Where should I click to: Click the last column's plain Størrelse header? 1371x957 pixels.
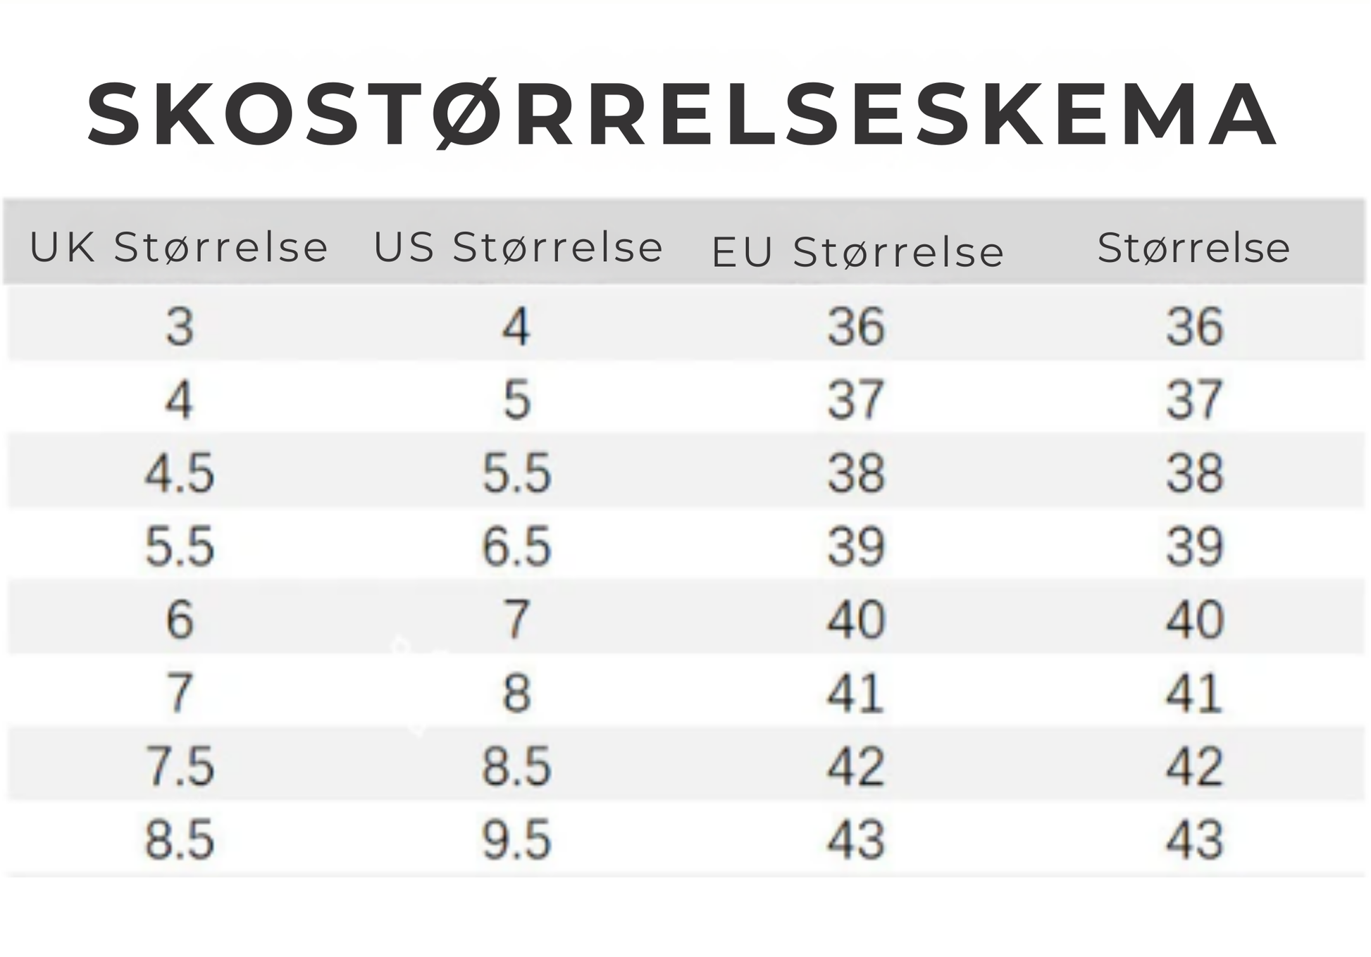[1194, 247]
